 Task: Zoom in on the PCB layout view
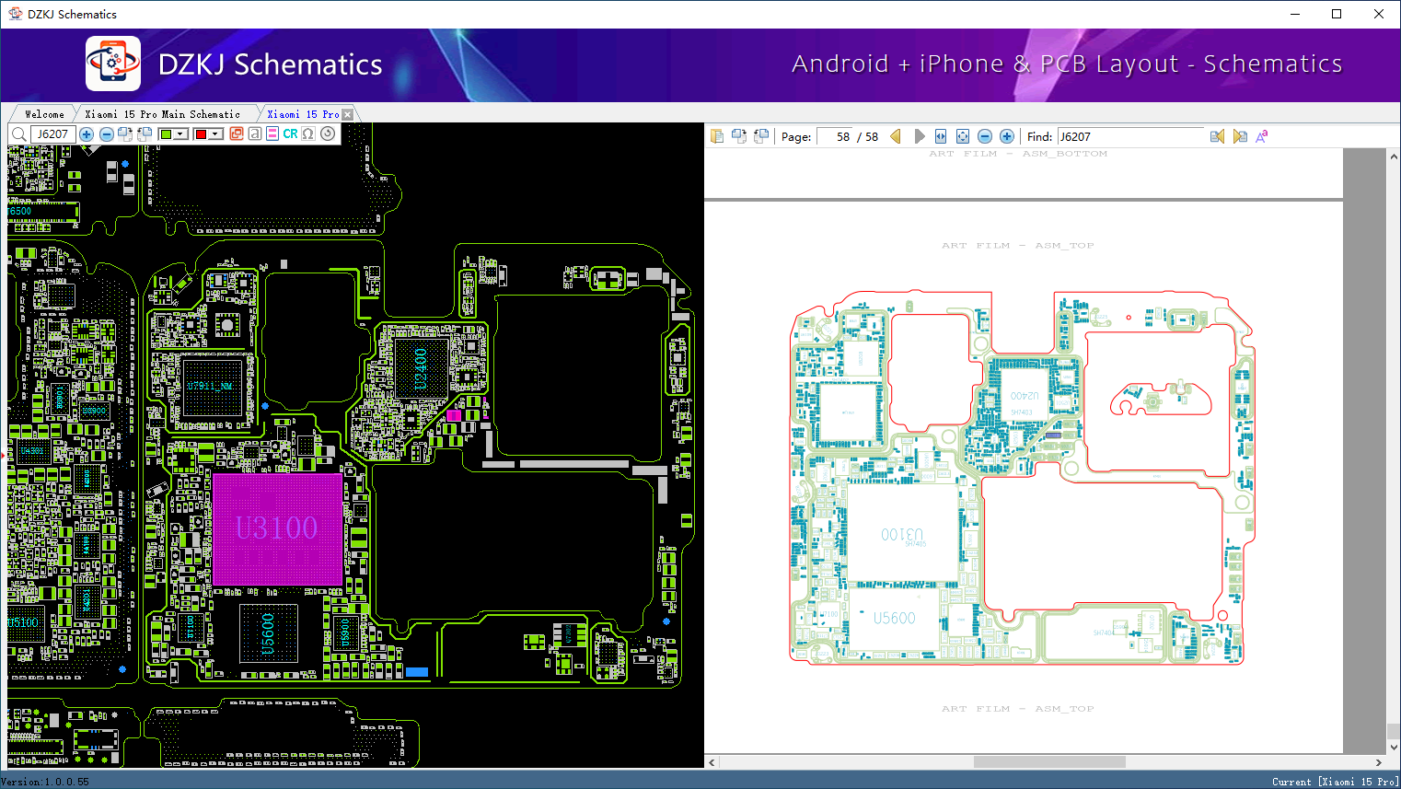click(87, 134)
